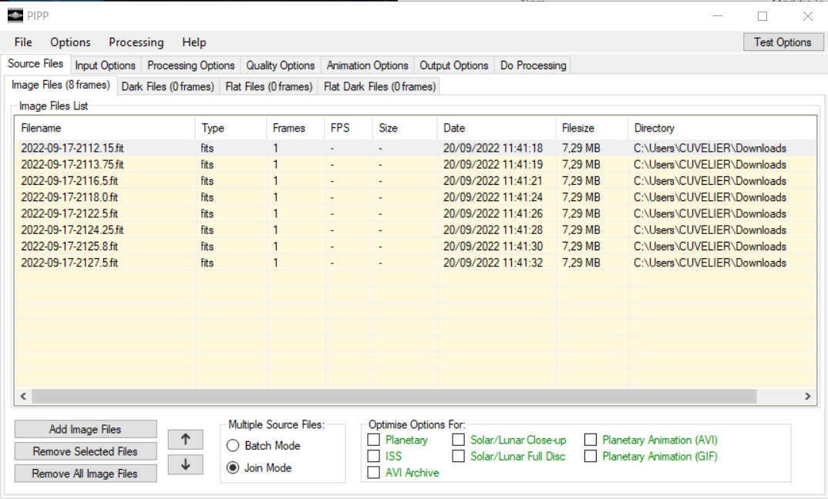The width and height of the screenshot is (828, 499).
Task: Check Planetary Animation (GIF)
Action: click(591, 457)
